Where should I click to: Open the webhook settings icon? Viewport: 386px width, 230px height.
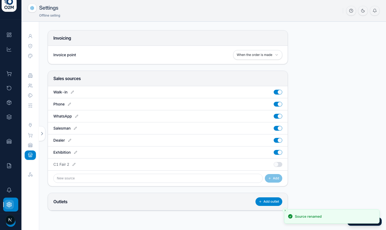30,175
